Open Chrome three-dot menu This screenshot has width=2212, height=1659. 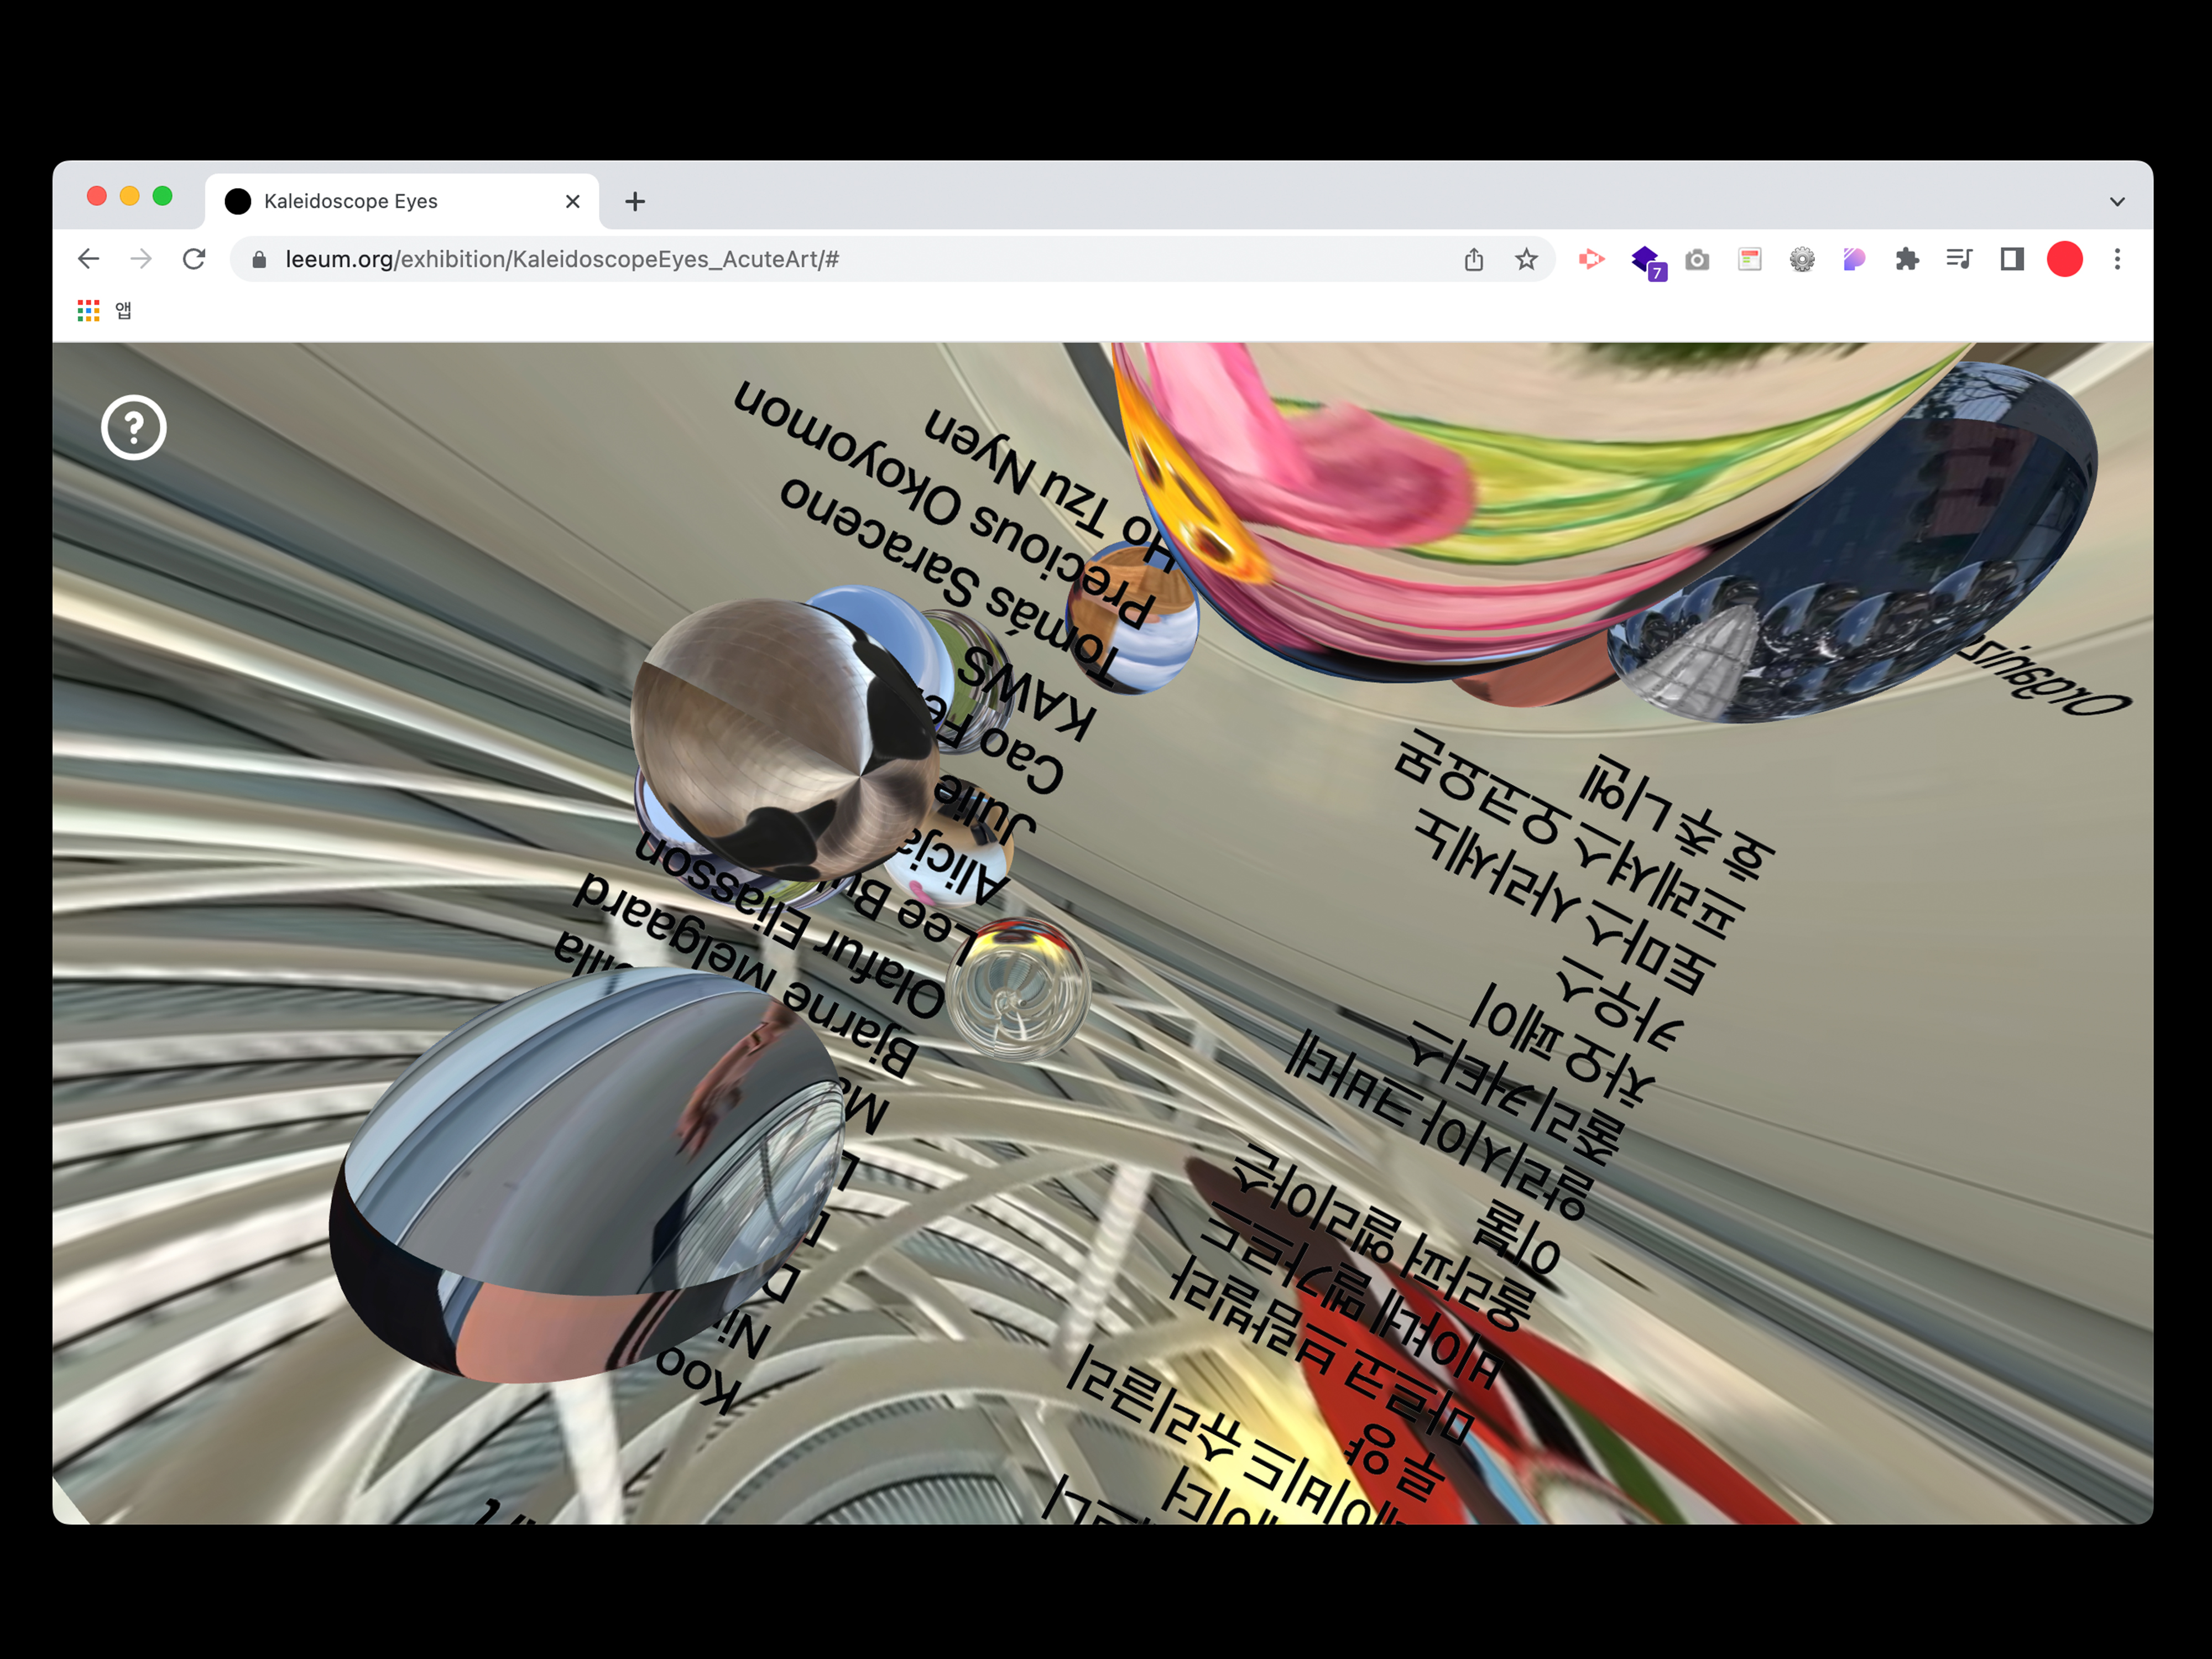point(2117,260)
